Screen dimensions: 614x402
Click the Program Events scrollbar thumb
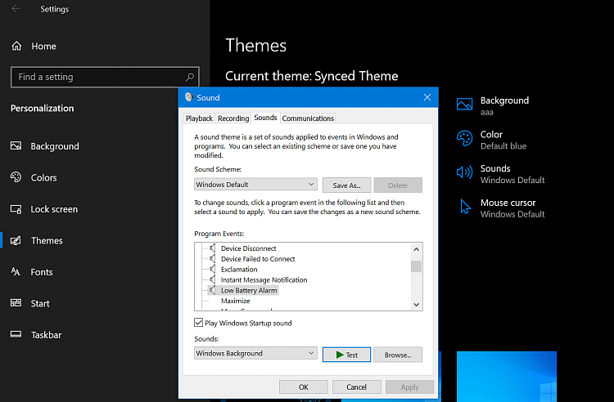pos(416,266)
